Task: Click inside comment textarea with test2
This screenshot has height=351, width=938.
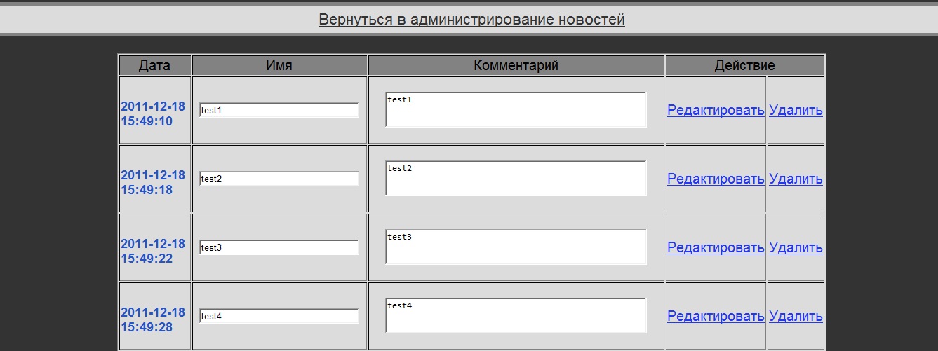Action: tap(516, 179)
